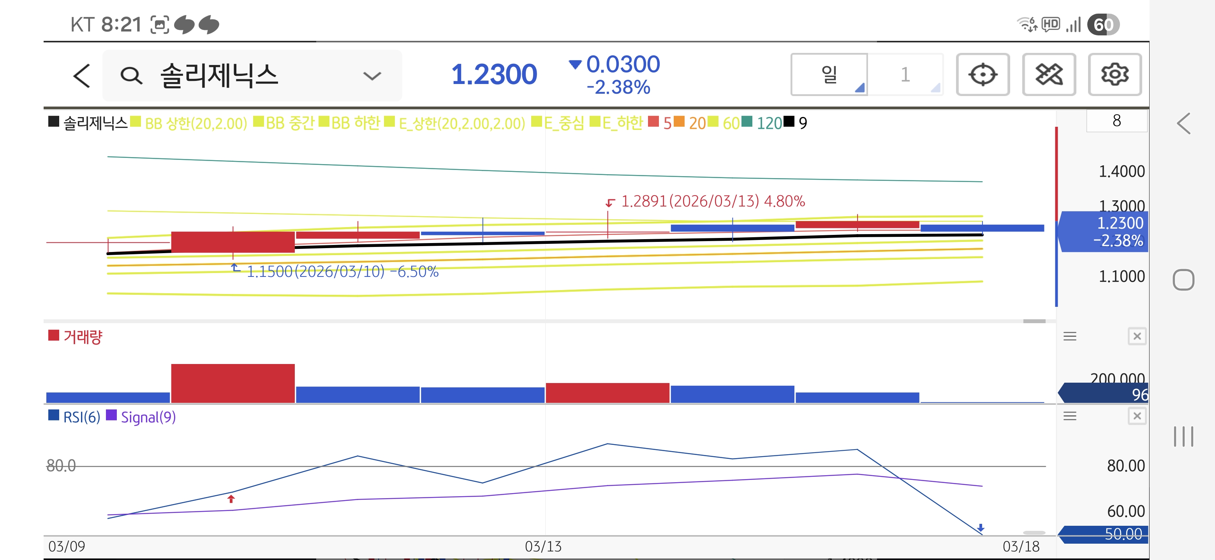This screenshot has width=1215, height=560.
Task: Close the RSI indicator panel
Action: pos(1137,416)
